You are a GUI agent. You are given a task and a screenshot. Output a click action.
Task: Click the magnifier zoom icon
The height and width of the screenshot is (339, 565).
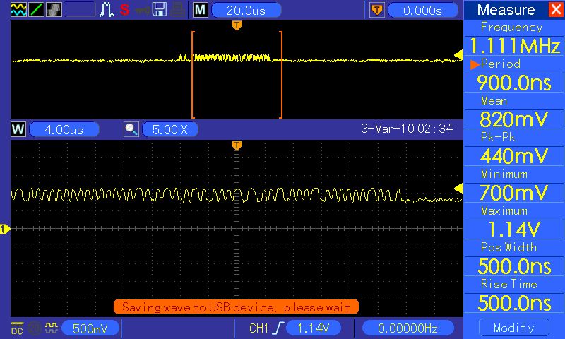coord(131,129)
